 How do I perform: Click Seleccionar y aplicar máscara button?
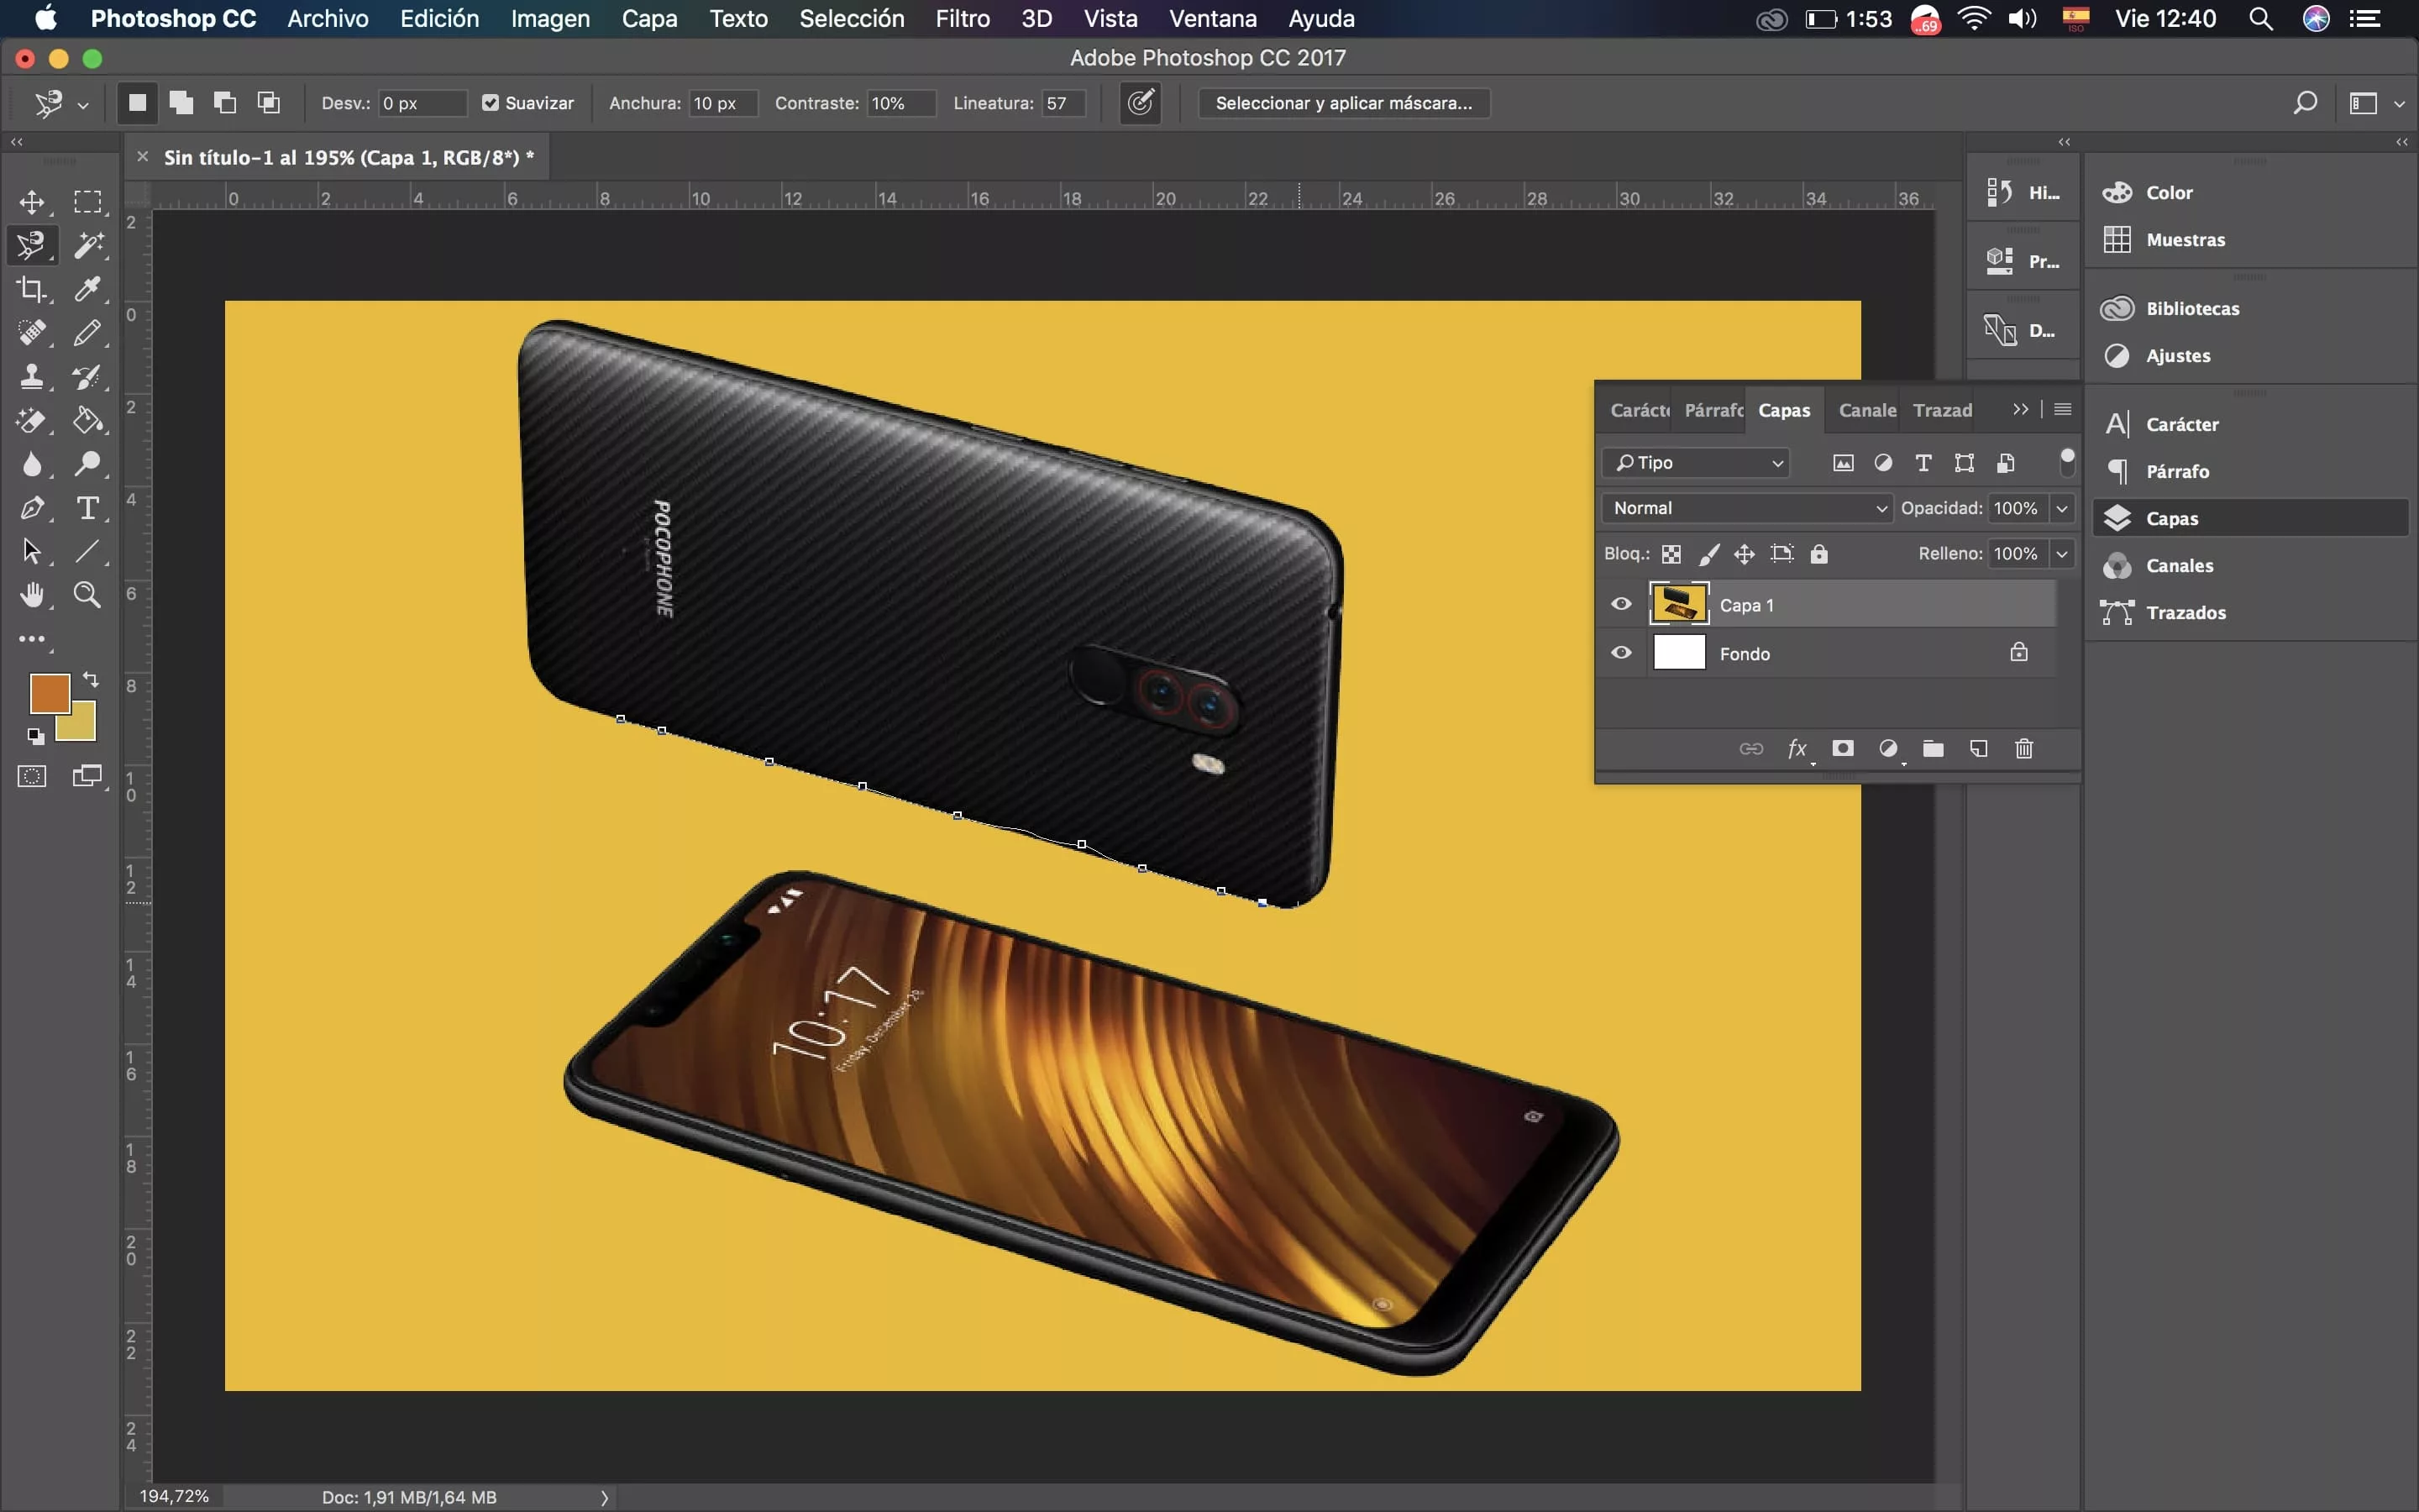1342,103
